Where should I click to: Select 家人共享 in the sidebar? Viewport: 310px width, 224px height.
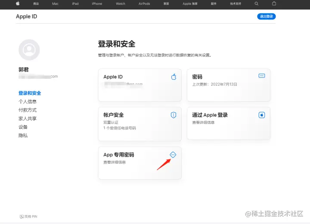pyautogui.click(x=28, y=118)
